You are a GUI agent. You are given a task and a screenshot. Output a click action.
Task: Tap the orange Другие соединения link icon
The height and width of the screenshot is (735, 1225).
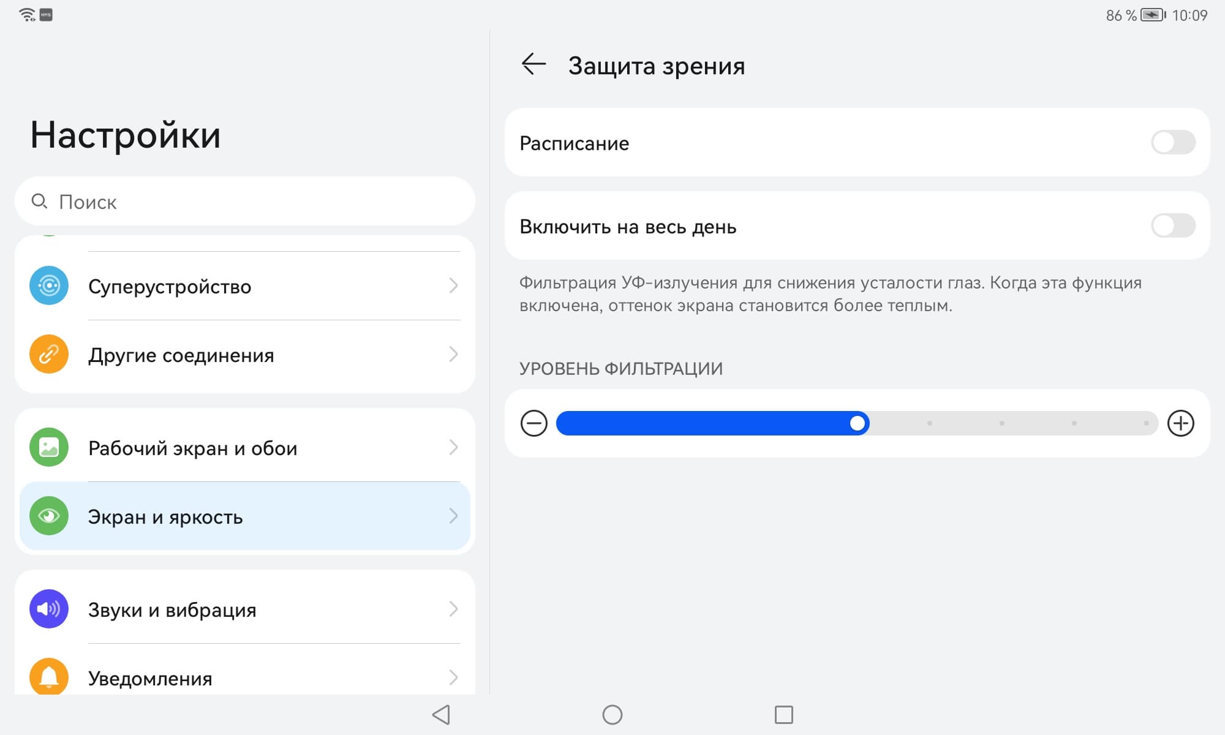tap(49, 354)
